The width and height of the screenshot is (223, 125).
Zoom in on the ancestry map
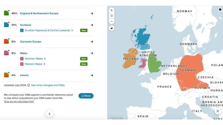coord(111,10)
